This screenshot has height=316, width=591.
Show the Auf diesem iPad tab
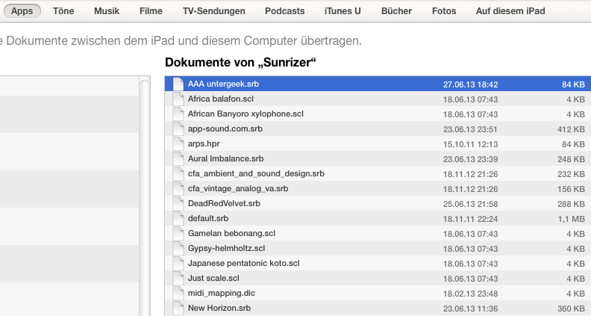point(510,11)
